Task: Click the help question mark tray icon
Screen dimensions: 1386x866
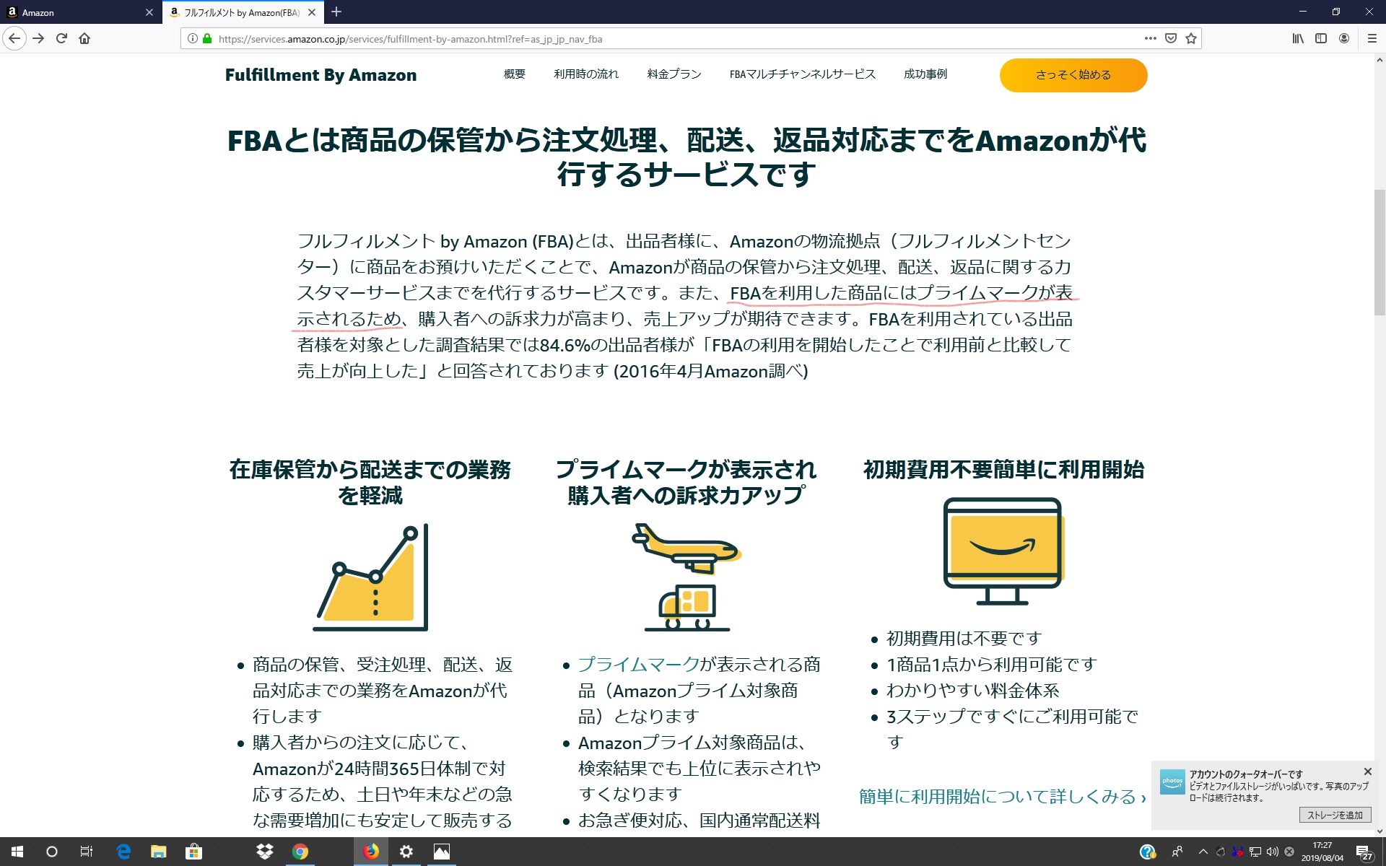Action: click(1148, 852)
